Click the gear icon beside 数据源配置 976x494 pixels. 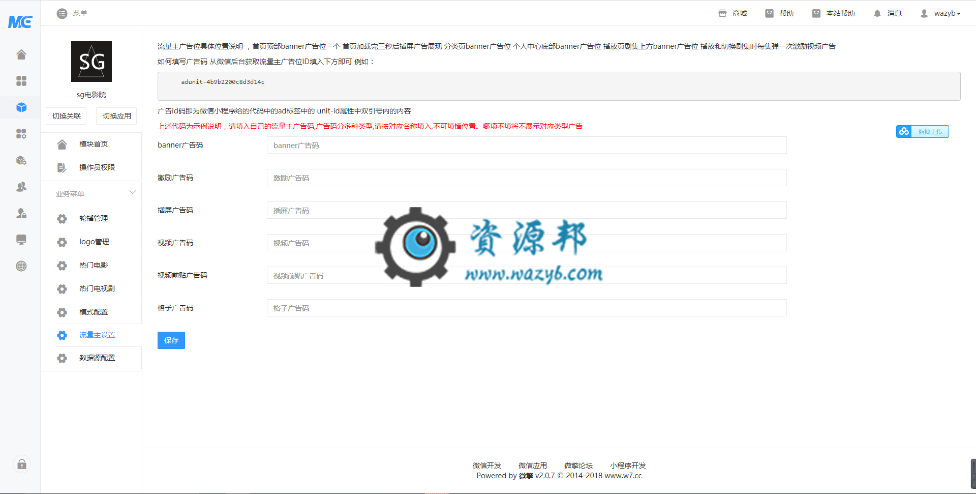click(x=62, y=358)
